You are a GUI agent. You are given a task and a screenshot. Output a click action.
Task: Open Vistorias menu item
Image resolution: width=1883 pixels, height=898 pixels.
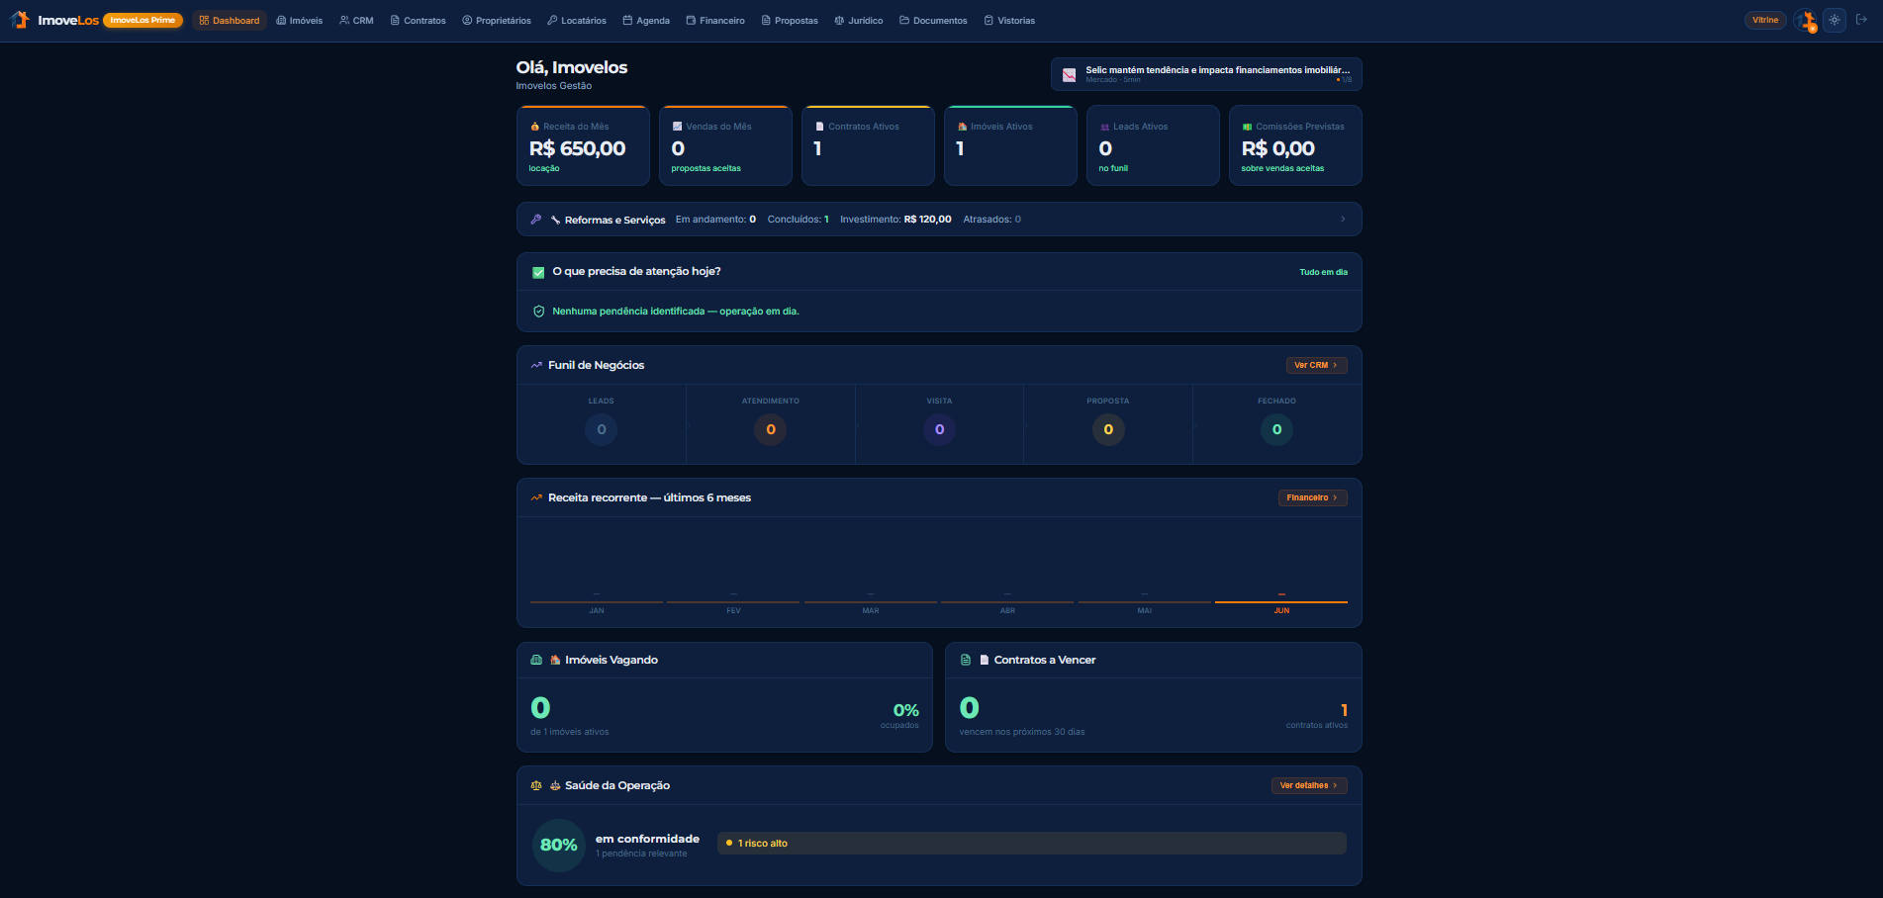(x=1009, y=20)
